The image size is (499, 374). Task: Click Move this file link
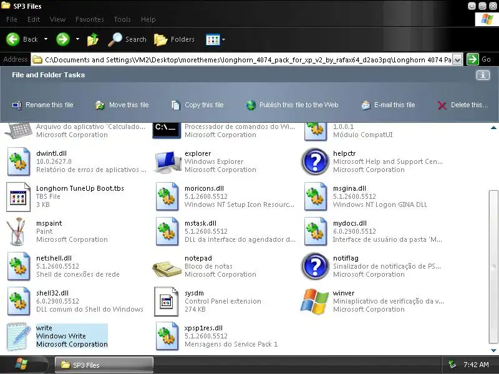pos(122,105)
